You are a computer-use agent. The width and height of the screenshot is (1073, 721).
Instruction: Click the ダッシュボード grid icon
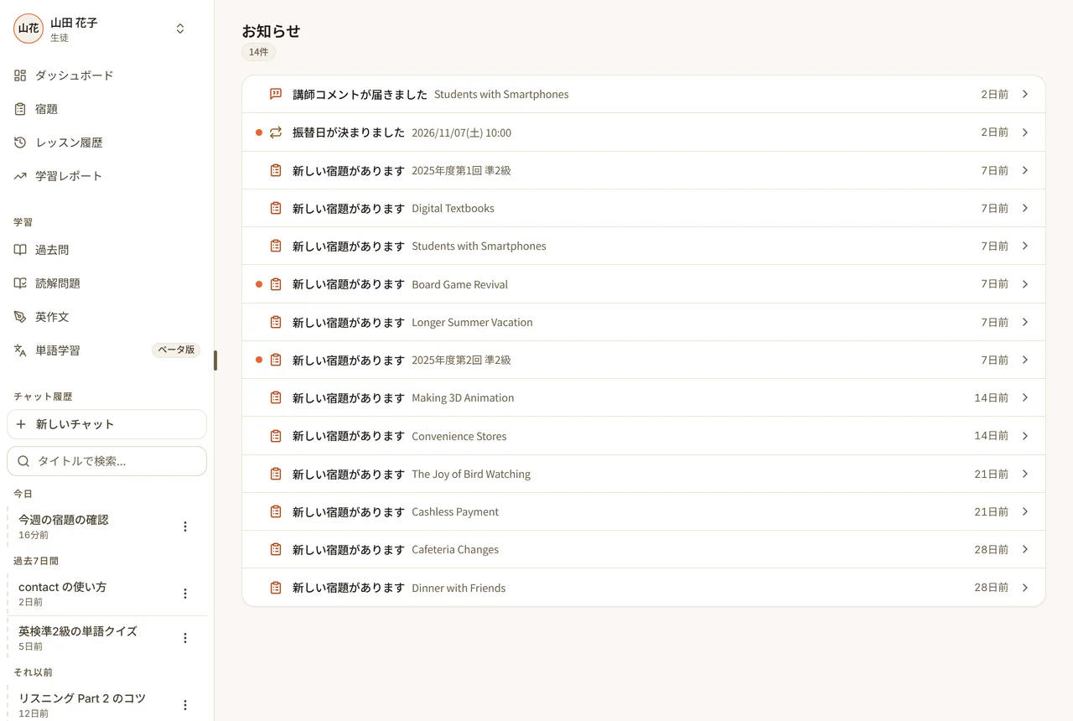(20, 75)
